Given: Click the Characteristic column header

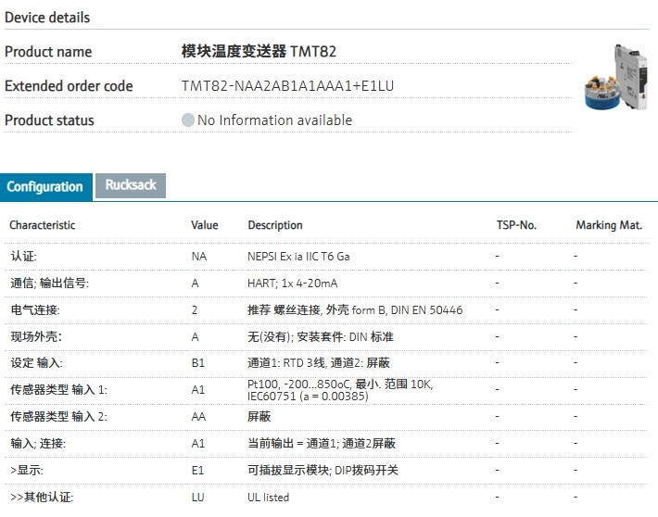Looking at the screenshot, I should pyautogui.click(x=43, y=225).
